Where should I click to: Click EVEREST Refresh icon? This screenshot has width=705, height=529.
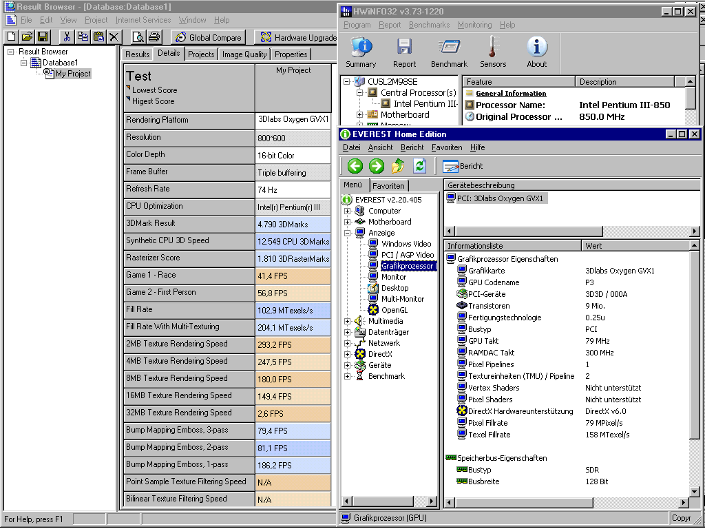pos(419,166)
